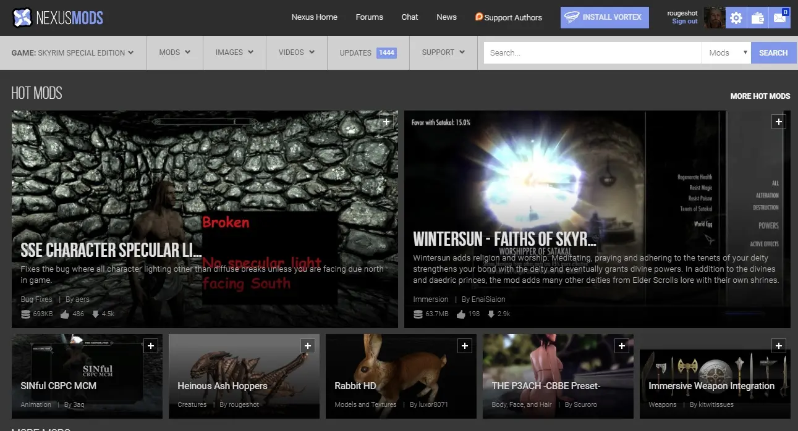The height and width of the screenshot is (431, 798).
Task: Click the download arrow icon beside 2.9k
Action: click(x=491, y=314)
